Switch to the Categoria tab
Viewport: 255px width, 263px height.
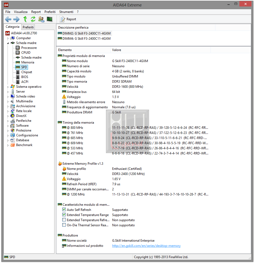click(x=12, y=27)
